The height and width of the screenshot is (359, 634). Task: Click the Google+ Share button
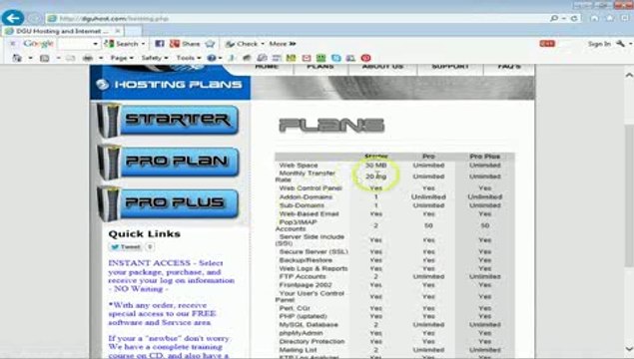coord(185,44)
